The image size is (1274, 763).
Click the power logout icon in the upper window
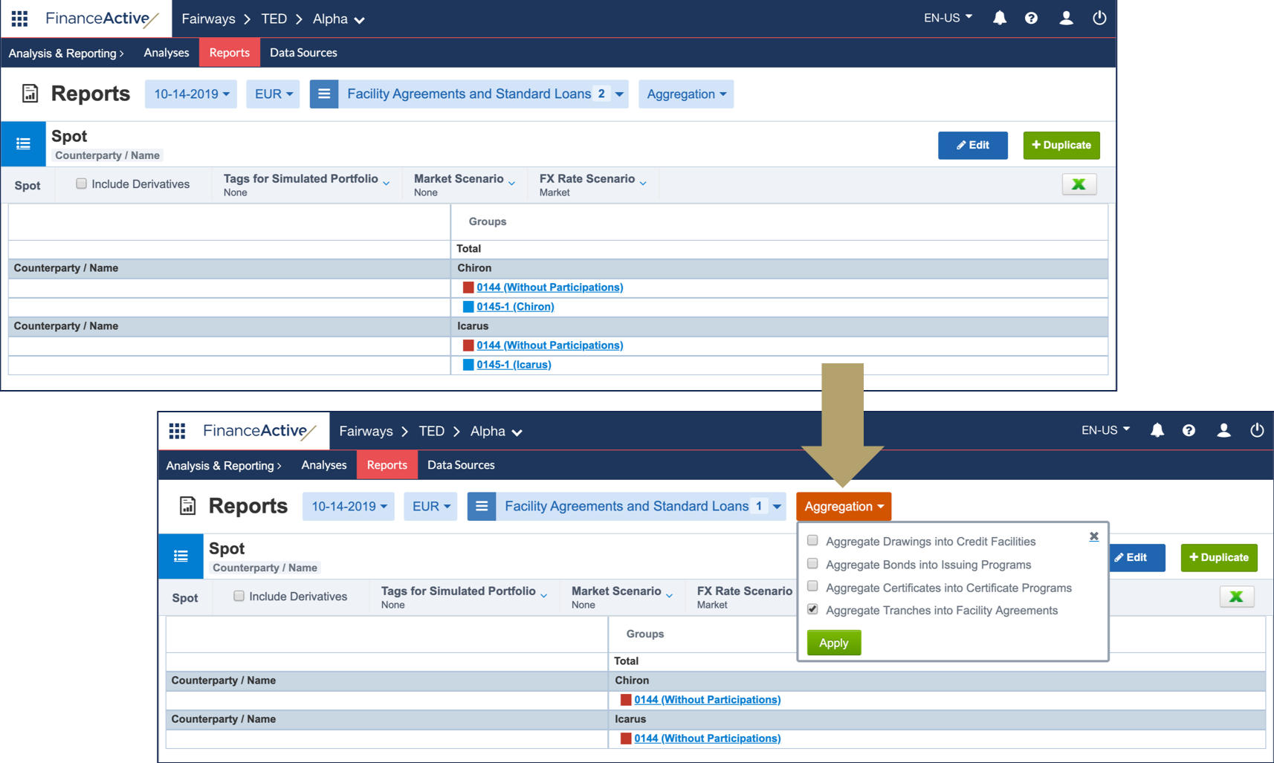click(1099, 19)
